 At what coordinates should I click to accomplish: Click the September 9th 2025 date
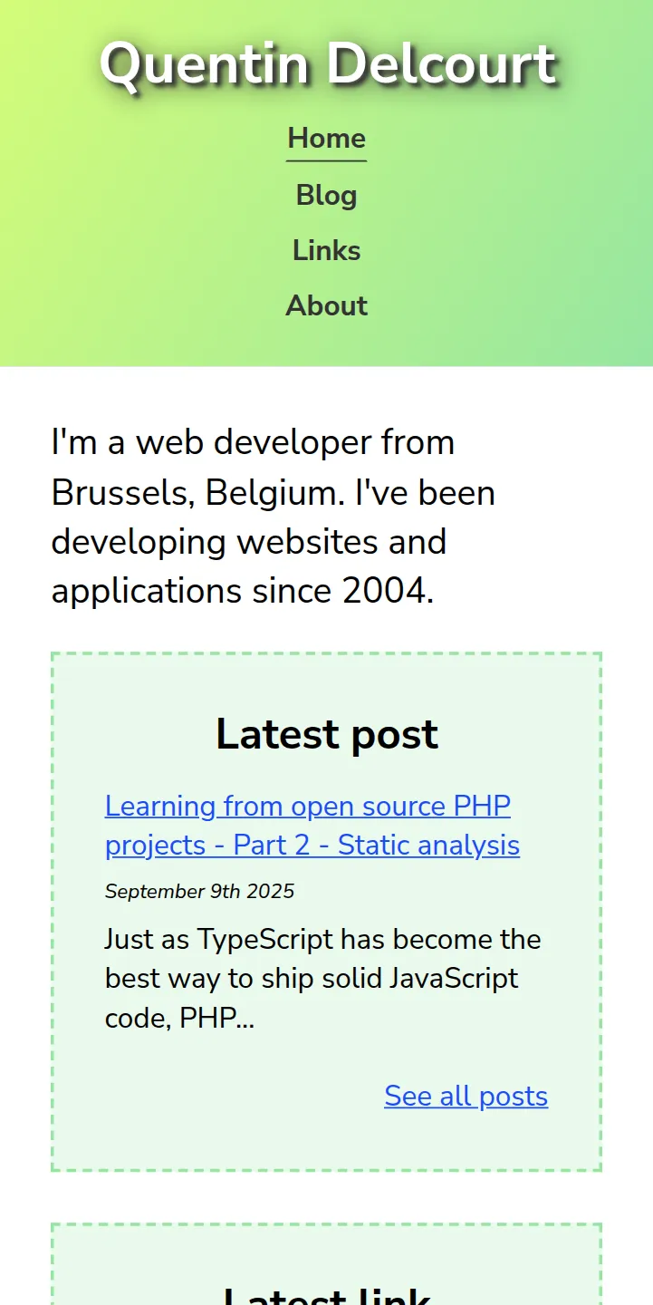pos(199,891)
